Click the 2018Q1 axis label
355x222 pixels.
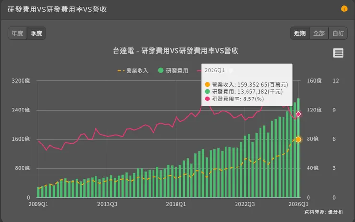tap(176, 204)
